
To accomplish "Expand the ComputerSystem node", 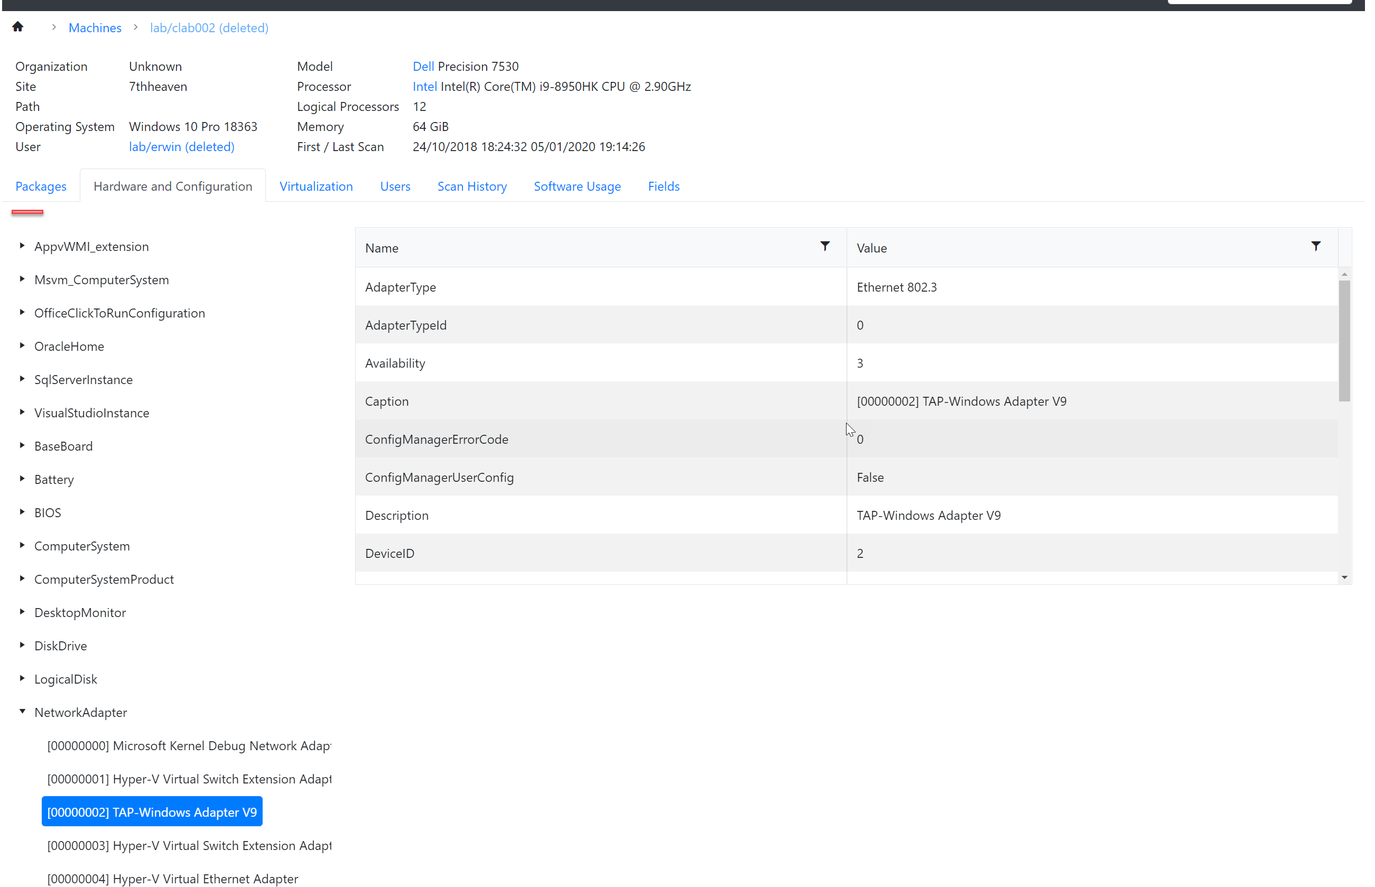I will 22,545.
